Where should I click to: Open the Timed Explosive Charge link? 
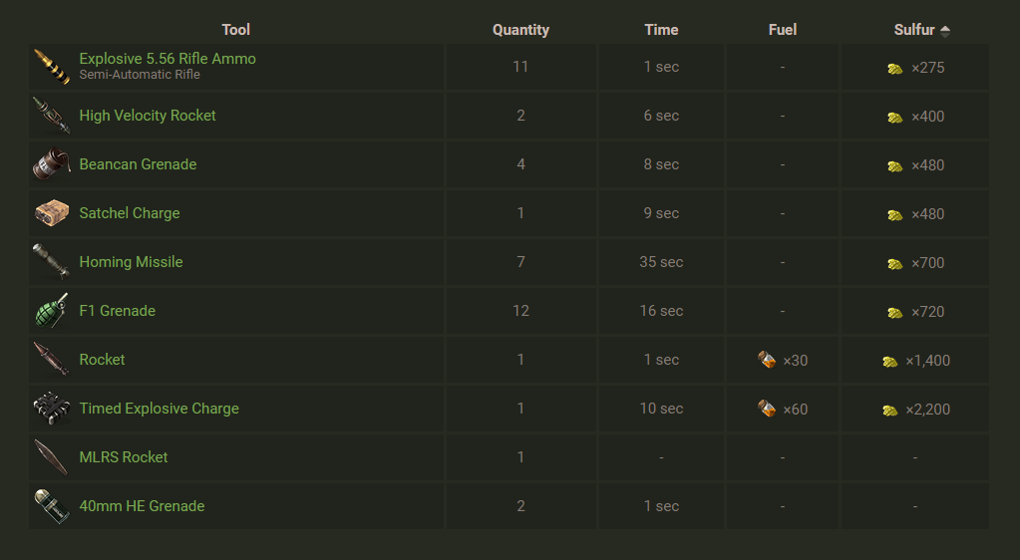coord(159,409)
